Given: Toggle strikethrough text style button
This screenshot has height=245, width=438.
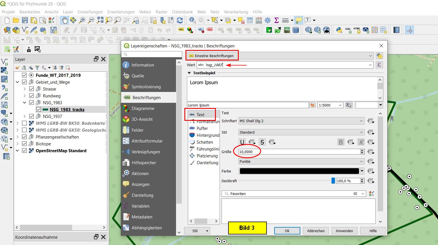Looking at the screenshot, I should coord(262,142).
